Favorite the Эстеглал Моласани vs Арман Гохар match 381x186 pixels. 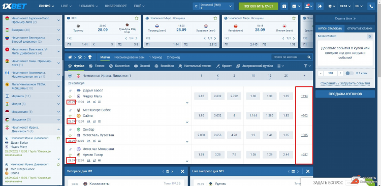point(70,155)
